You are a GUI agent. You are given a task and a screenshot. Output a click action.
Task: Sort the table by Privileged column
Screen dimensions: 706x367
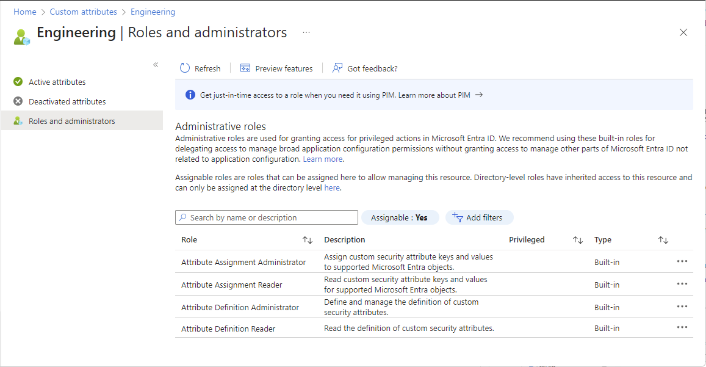577,240
